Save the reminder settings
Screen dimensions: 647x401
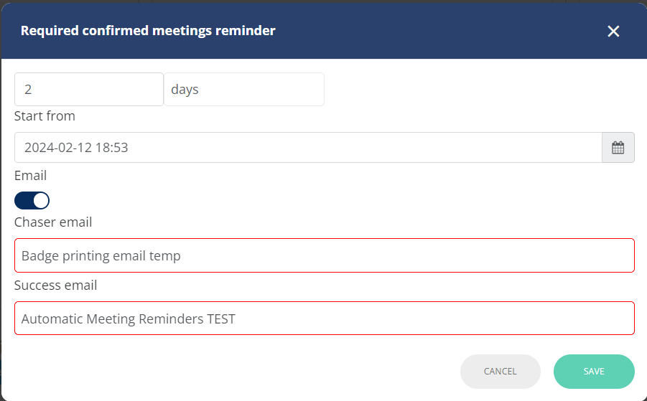pos(594,372)
